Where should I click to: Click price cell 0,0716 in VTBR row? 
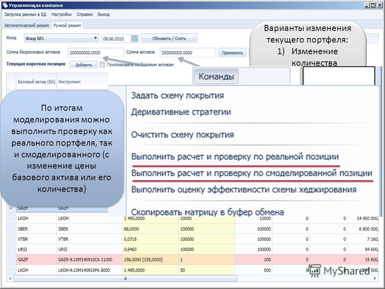150,239
